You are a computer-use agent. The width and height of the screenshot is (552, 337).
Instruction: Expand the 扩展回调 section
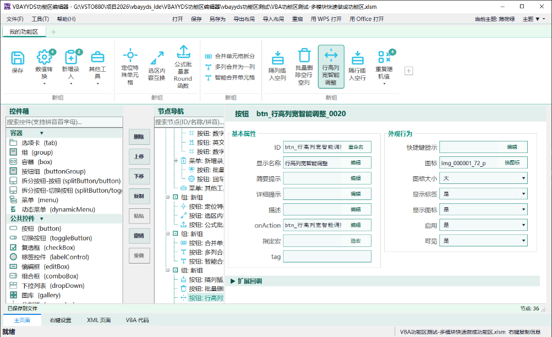(233, 281)
